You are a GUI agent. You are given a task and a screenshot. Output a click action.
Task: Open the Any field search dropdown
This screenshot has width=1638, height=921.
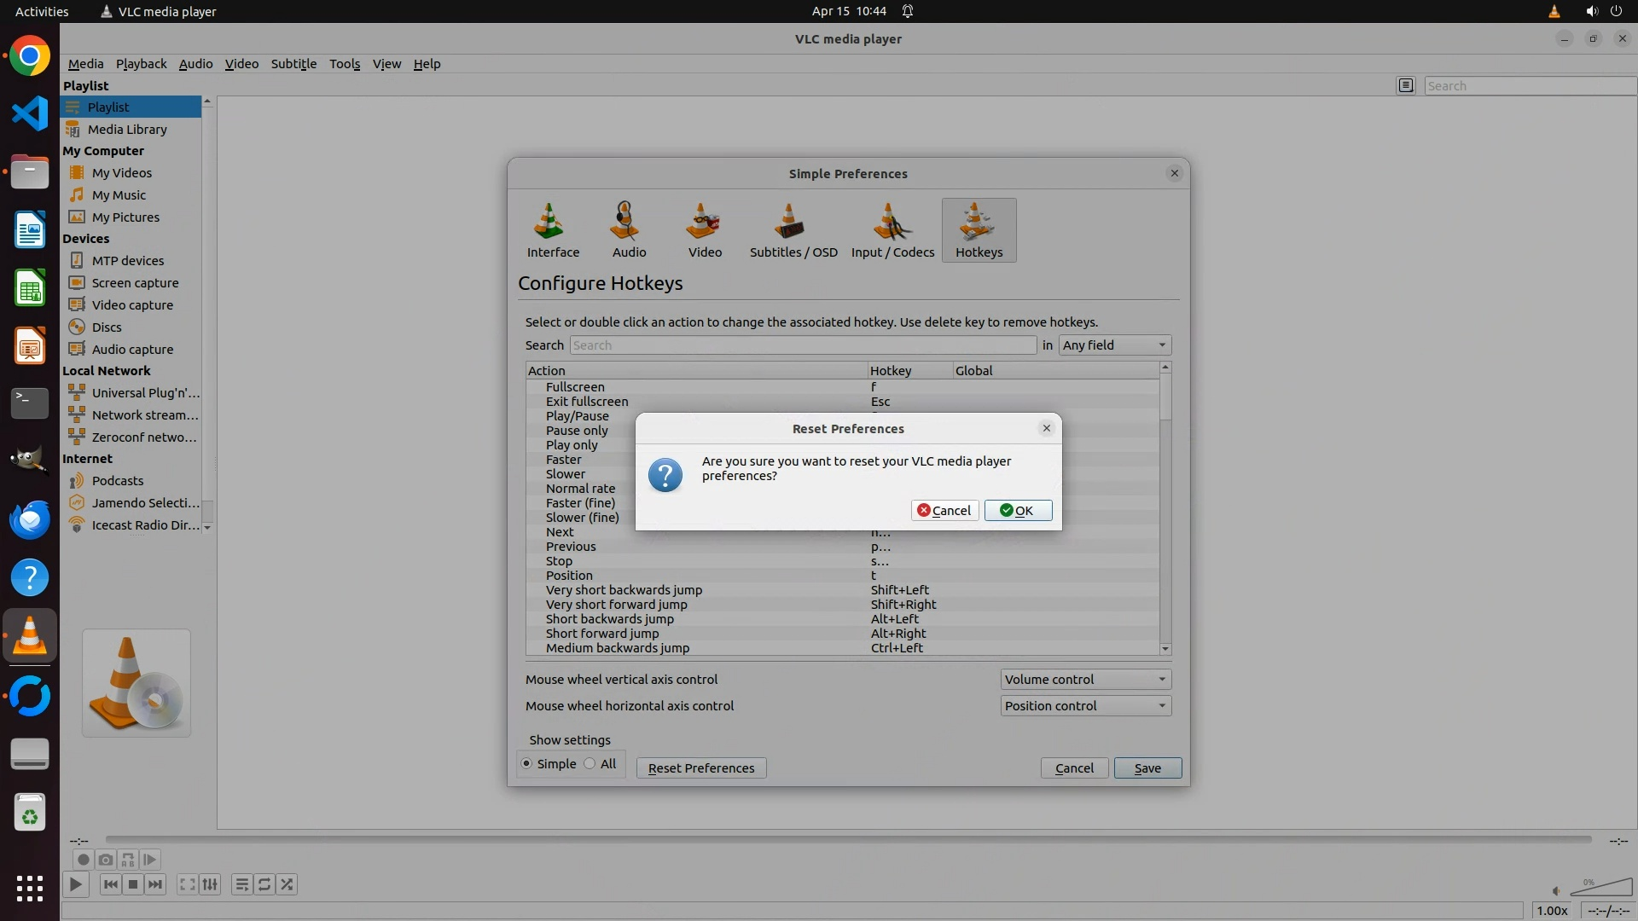(x=1114, y=345)
